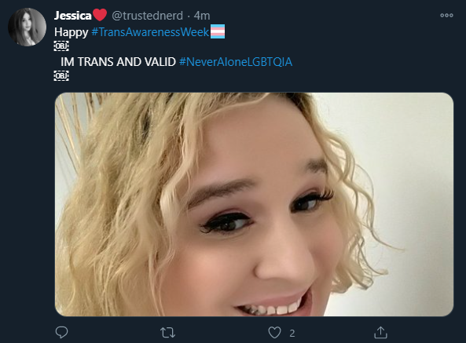Click the trans pride flag emoji
466x343 pixels.
click(218, 31)
